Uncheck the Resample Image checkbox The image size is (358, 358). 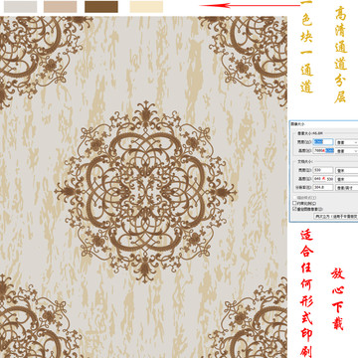click(294, 209)
